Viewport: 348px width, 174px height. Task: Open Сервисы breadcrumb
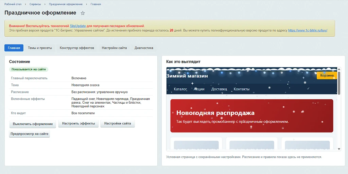(35, 4)
